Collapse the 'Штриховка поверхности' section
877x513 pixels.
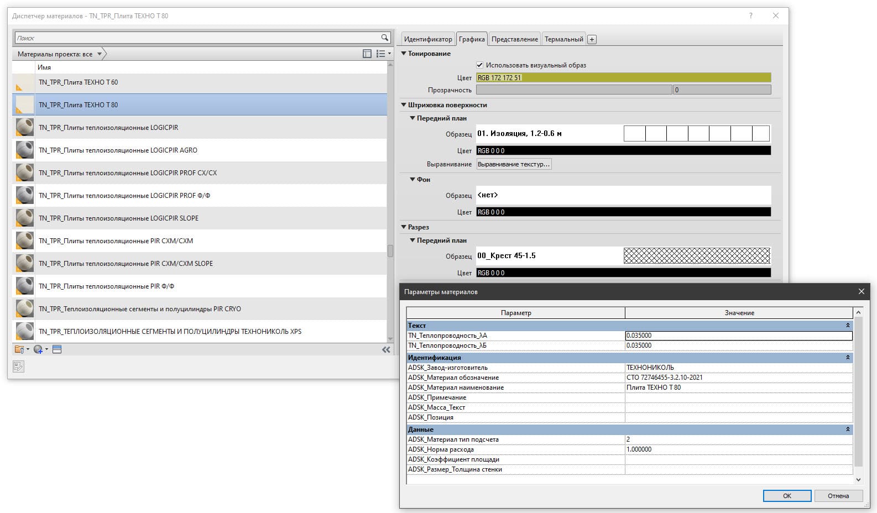pyautogui.click(x=404, y=105)
